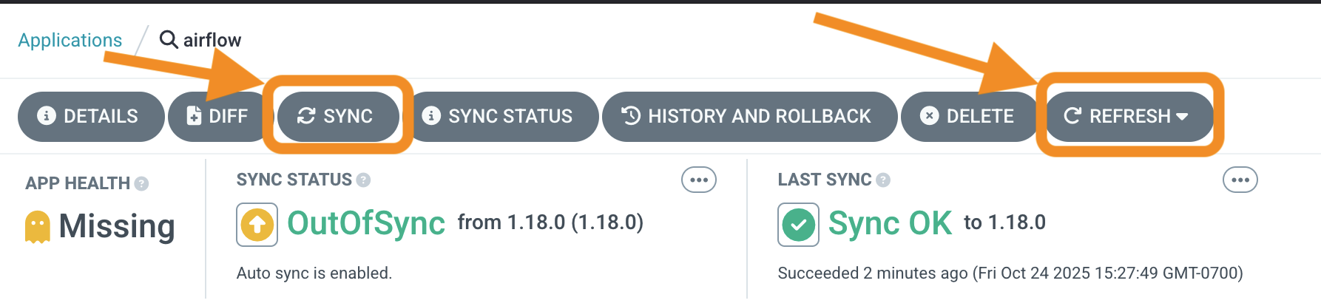Click the OutOfSync yellow arrow icon
Viewport: 1321px width, 306px height.
(x=257, y=224)
